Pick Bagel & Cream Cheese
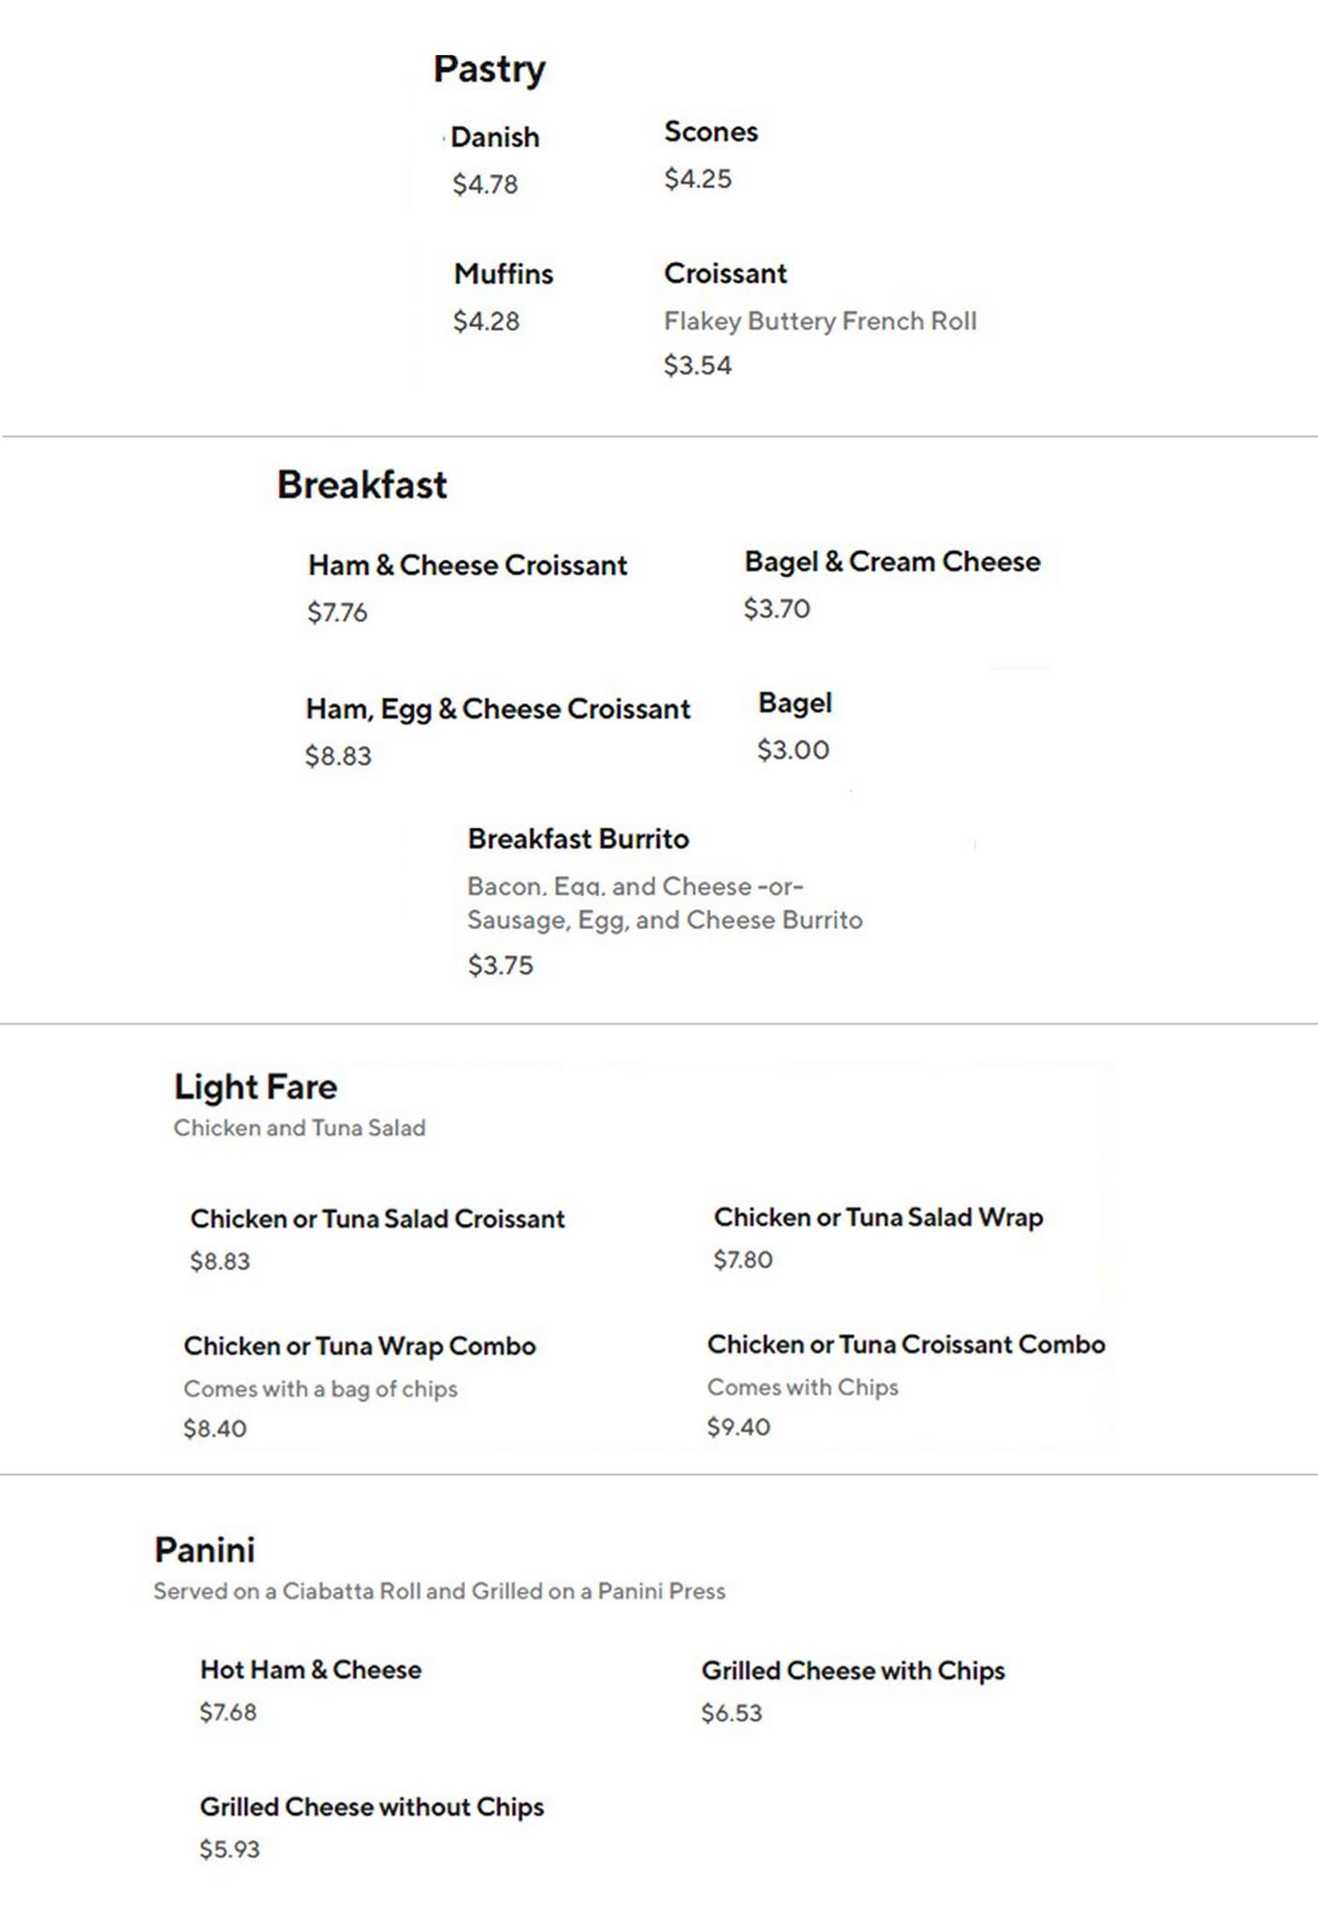1318x1918 pixels. tap(892, 562)
